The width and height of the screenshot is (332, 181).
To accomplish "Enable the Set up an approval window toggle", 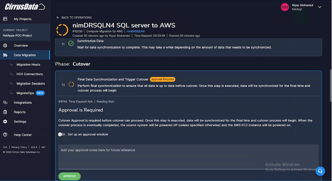I will coord(62,134).
